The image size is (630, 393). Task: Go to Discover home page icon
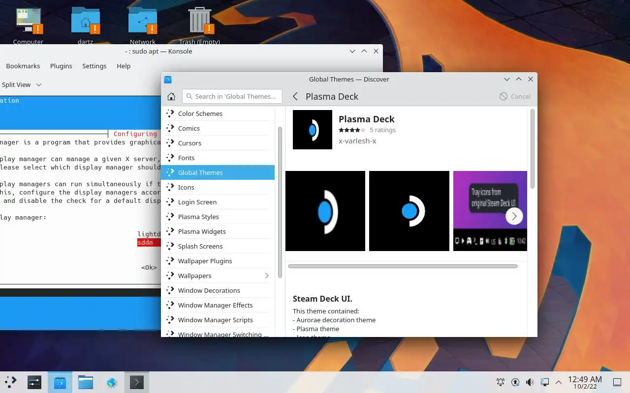coord(171,97)
